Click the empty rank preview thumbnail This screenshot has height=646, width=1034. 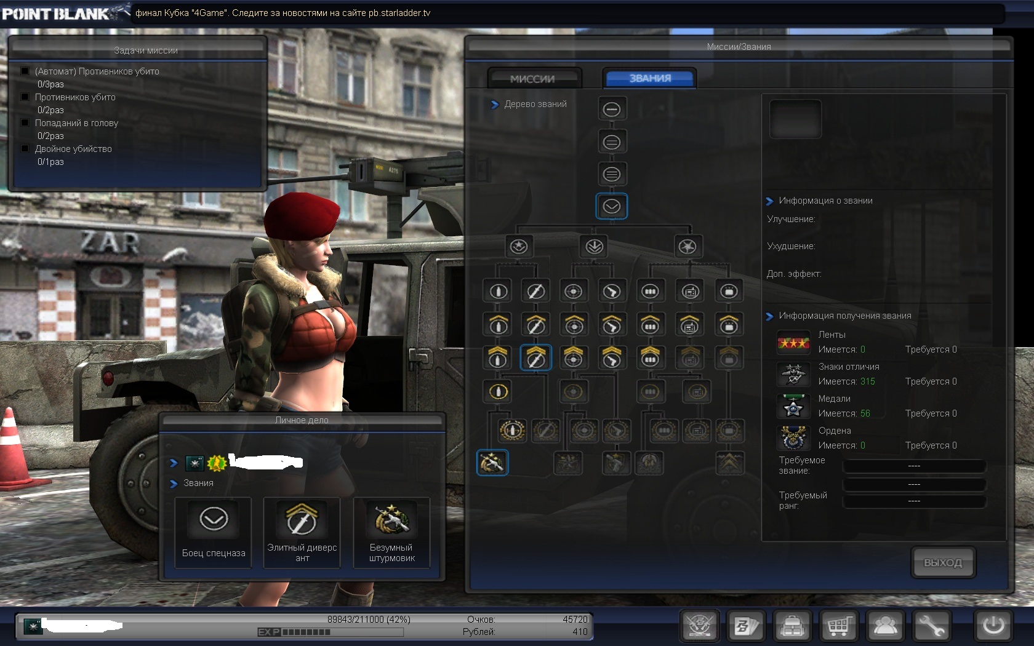pos(795,119)
